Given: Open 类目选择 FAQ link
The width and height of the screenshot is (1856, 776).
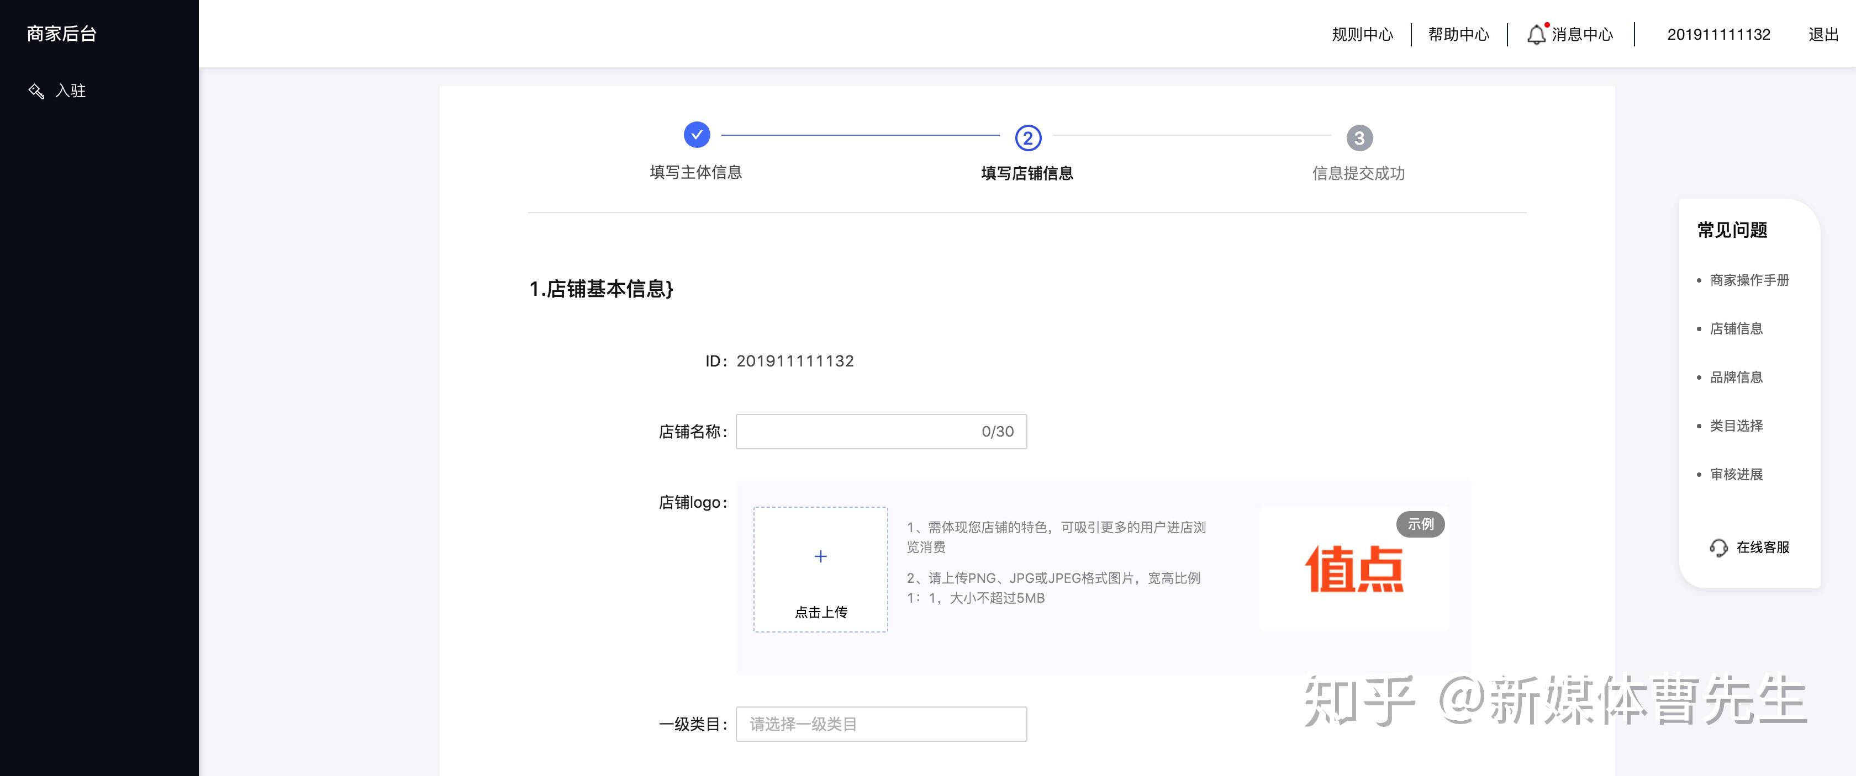Looking at the screenshot, I should 1736,426.
